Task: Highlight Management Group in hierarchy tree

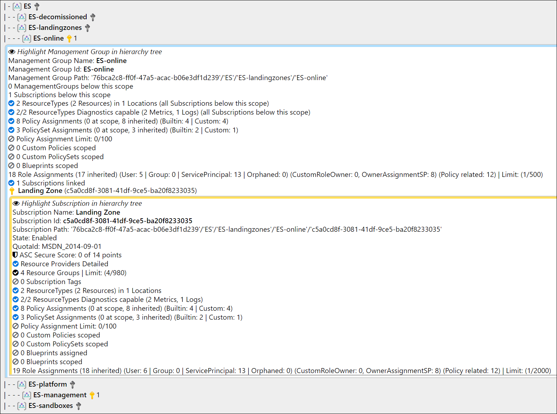Action: point(89,52)
